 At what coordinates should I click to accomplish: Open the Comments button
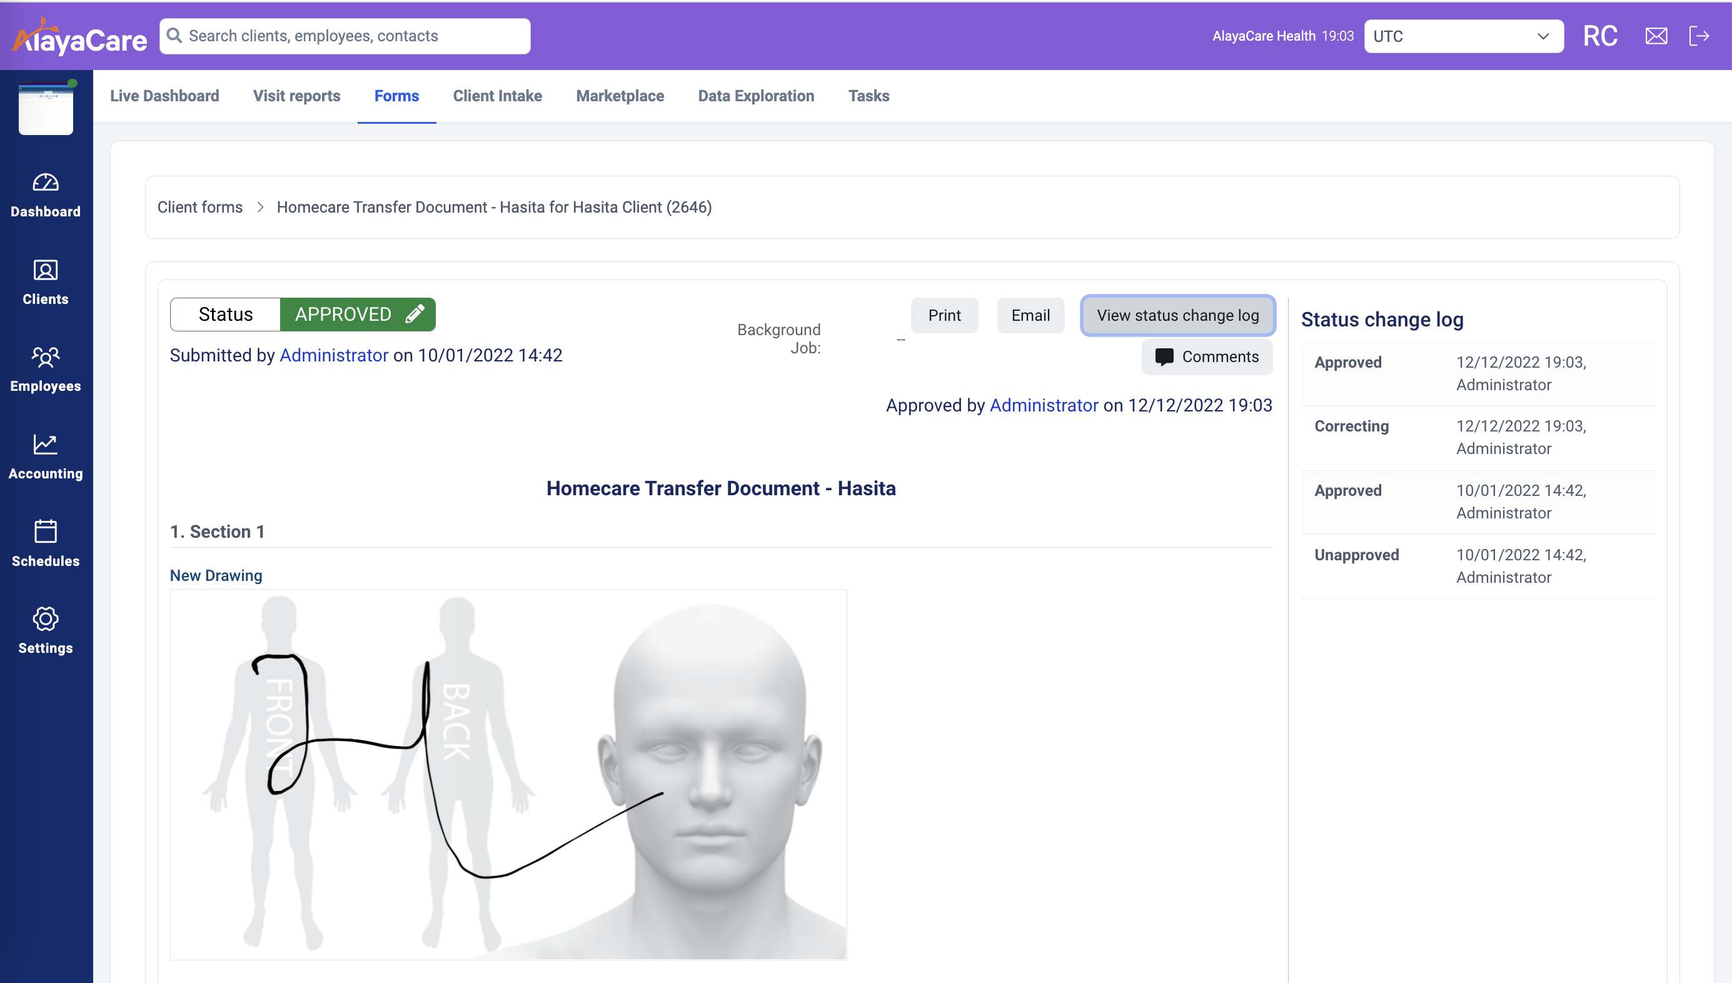point(1206,356)
